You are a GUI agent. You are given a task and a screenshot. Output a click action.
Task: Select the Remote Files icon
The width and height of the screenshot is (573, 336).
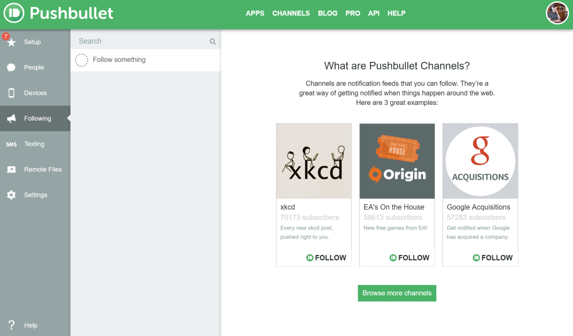[11, 169]
